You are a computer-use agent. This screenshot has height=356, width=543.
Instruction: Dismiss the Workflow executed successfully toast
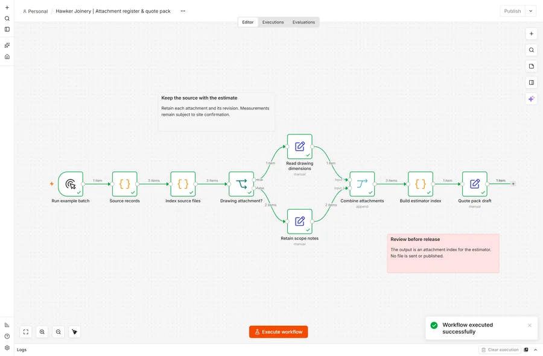click(x=530, y=326)
